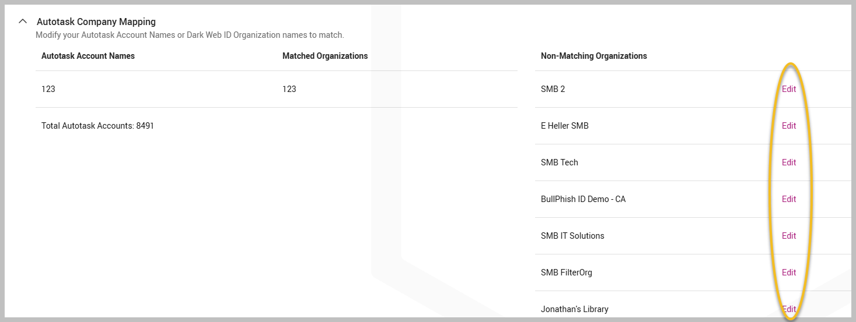The height and width of the screenshot is (322, 856).
Task: Edit the SMB FilterOrg organization
Action: click(x=788, y=273)
